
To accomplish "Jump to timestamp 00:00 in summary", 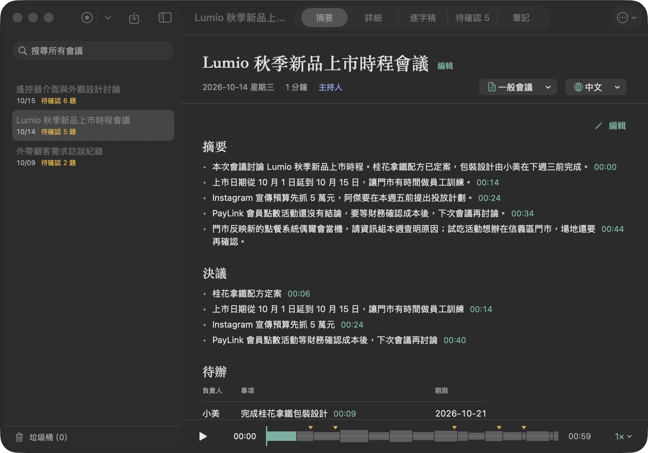I will 605,167.
